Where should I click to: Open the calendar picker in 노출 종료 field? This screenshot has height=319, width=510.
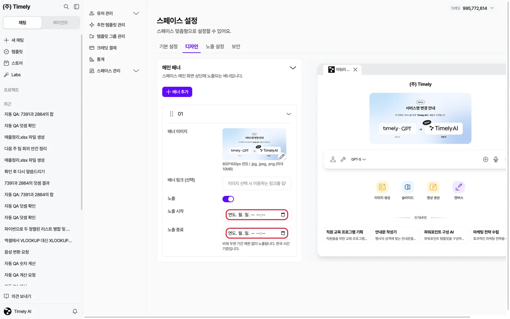pos(283,233)
